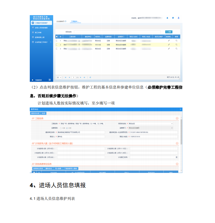Click the 删除选定 button
215x223 pixels.
click(49, 169)
